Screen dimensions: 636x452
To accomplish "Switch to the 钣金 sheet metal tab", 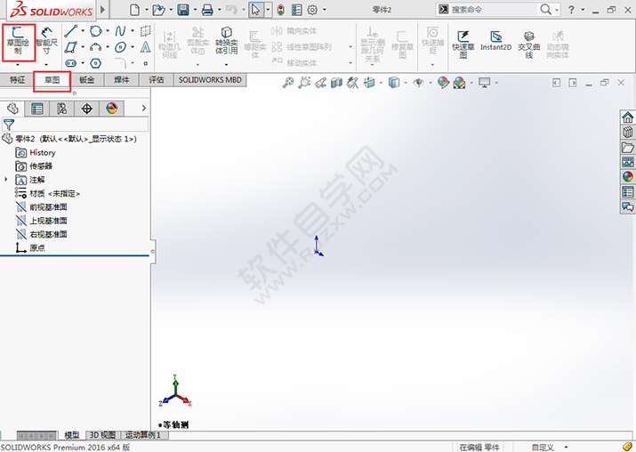I will coord(86,80).
